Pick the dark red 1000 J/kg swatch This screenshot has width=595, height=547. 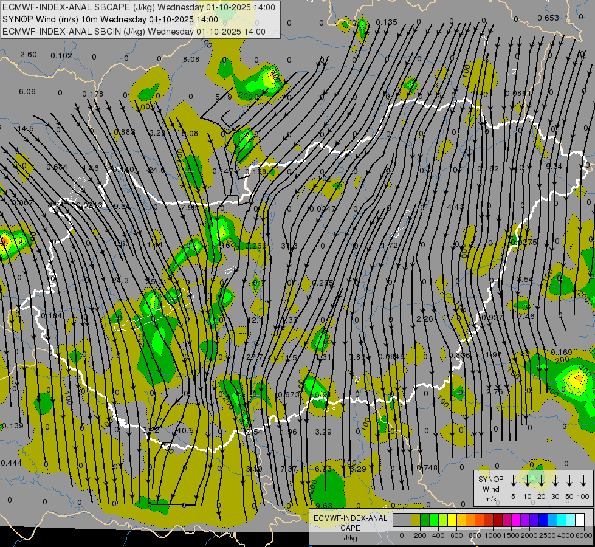pyautogui.click(x=498, y=520)
